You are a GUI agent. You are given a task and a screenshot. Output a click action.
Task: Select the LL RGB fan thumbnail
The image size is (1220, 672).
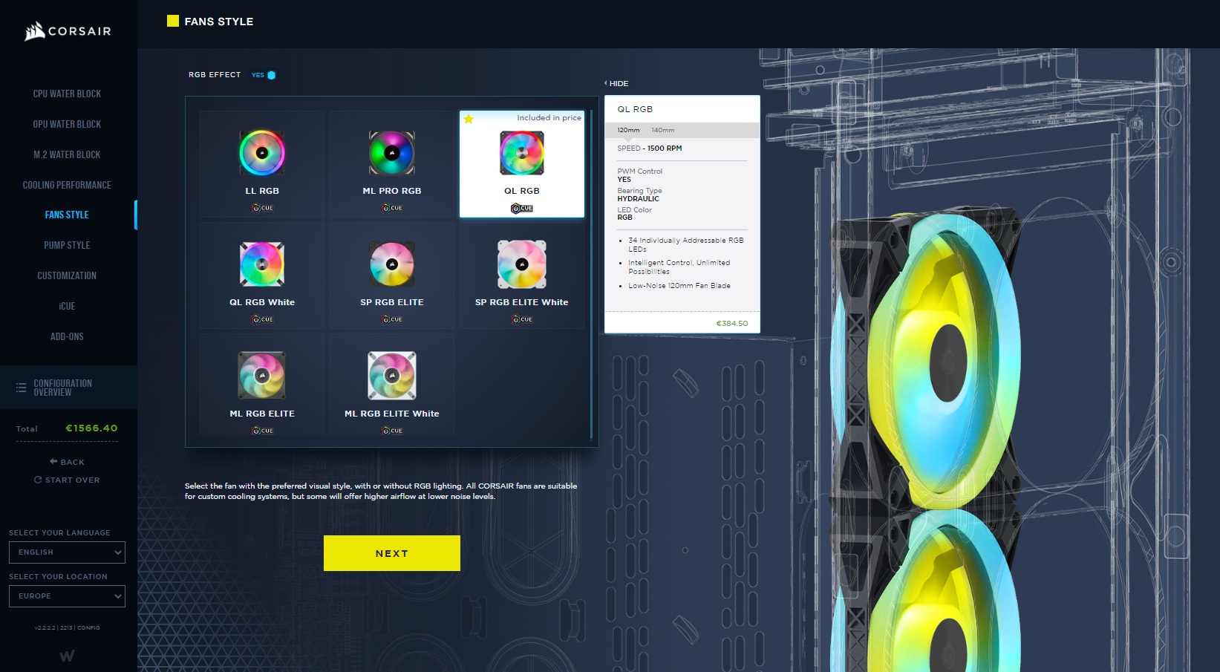point(262,153)
